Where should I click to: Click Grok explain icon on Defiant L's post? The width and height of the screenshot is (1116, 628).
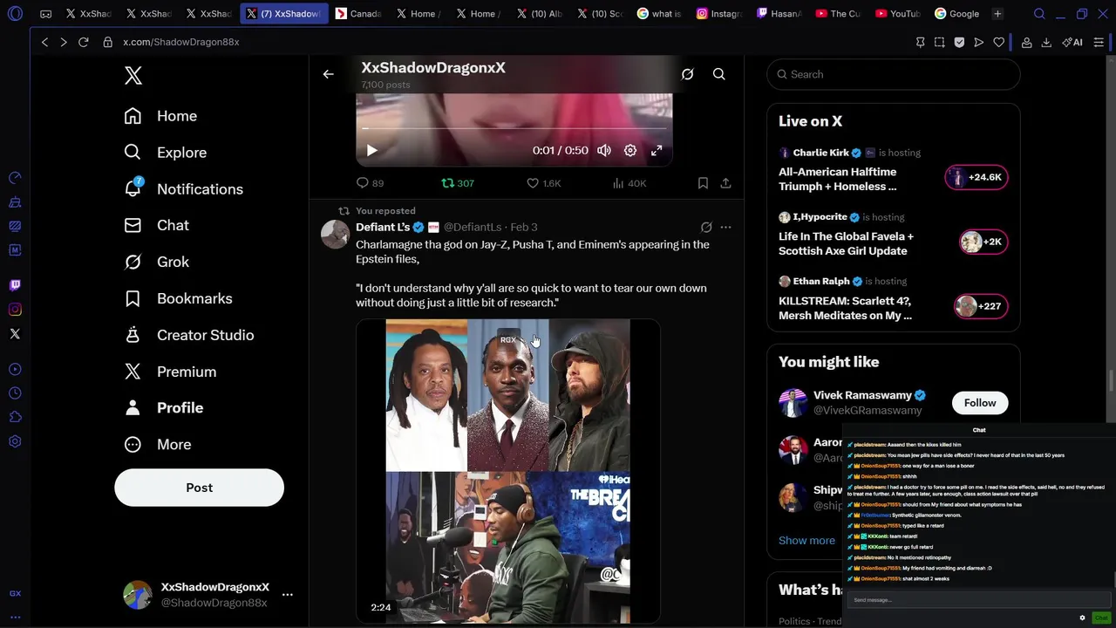click(x=706, y=227)
